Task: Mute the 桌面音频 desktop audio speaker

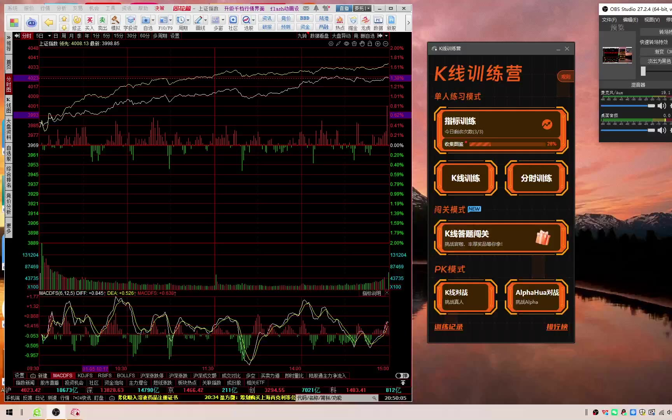Action: pos(661,130)
